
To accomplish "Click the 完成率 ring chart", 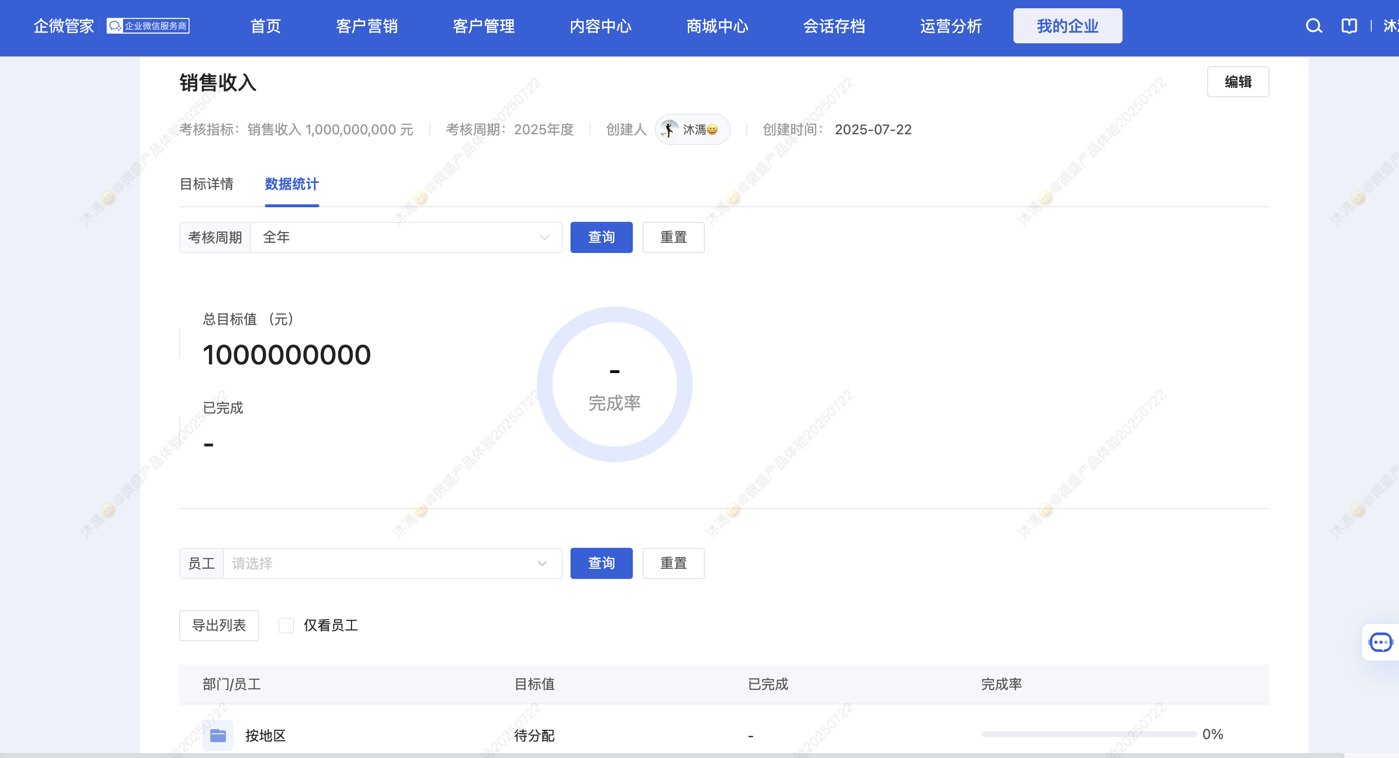I will point(614,384).
